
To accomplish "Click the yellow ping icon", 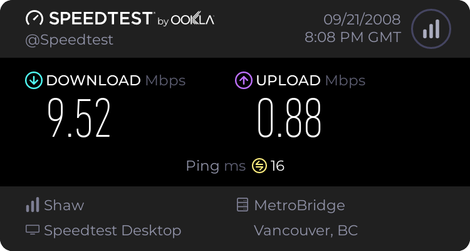I will [259, 166].
